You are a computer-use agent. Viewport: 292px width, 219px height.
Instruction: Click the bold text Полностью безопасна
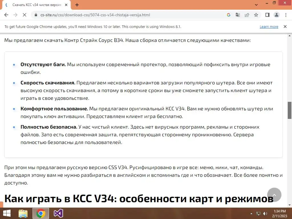(49, 127)
